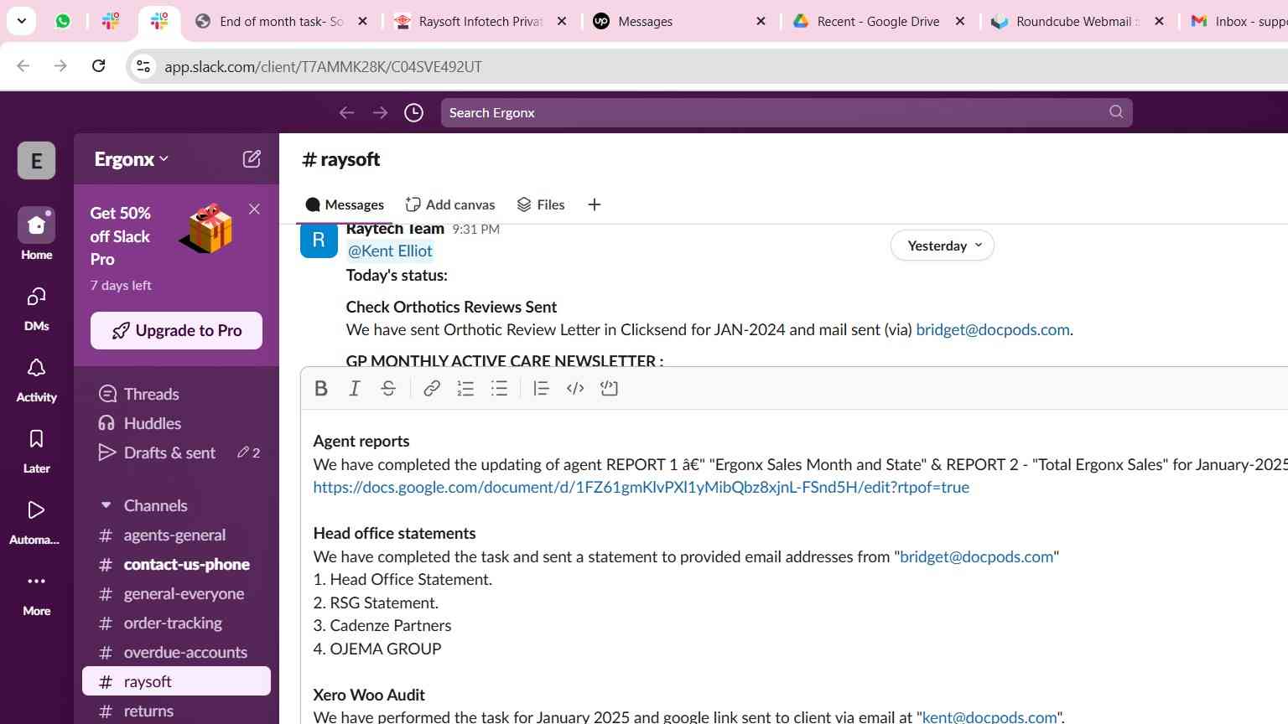1288x724 pixels.
Task: Open the Yesterday date jump dropdown
Action: [943, 246]
